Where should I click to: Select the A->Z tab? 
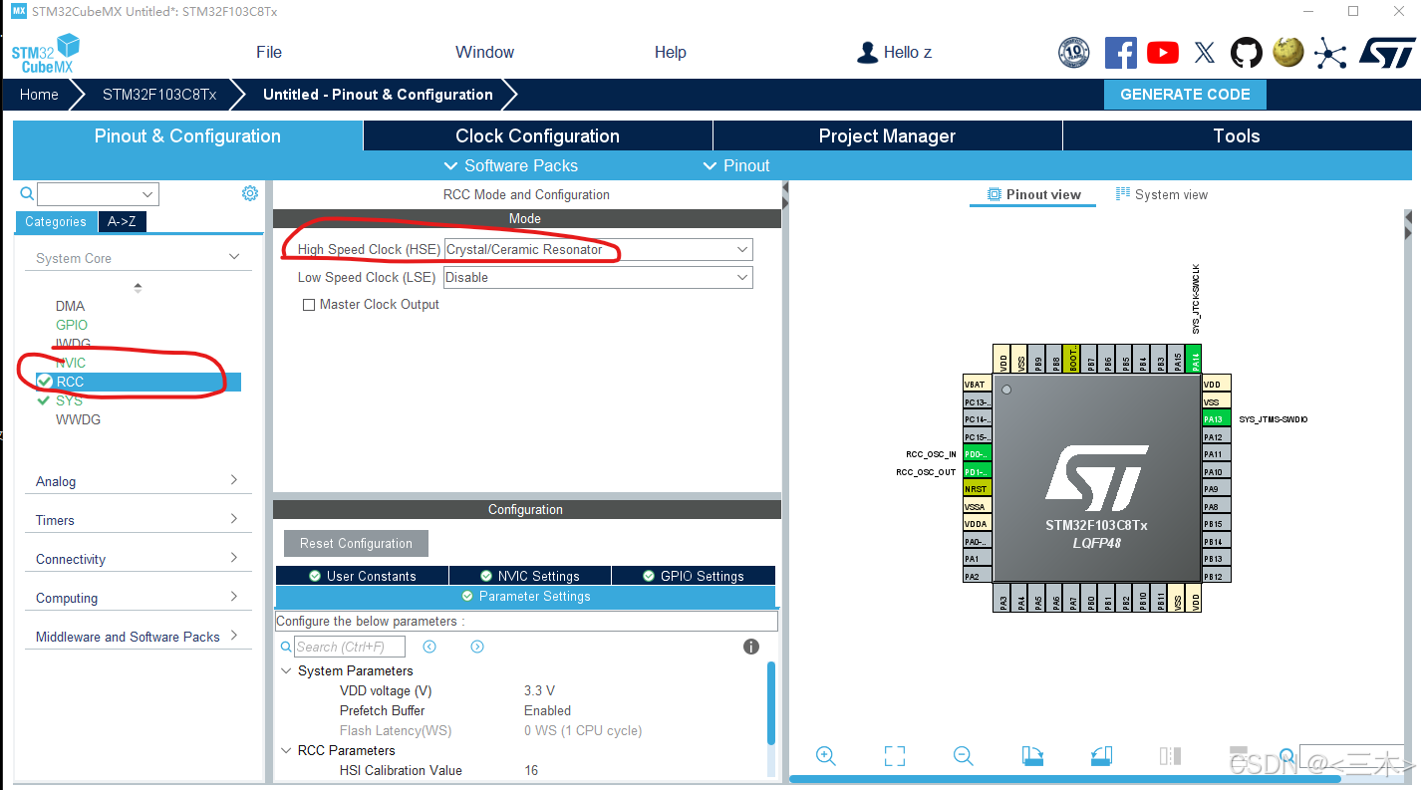tap(122, 222)
